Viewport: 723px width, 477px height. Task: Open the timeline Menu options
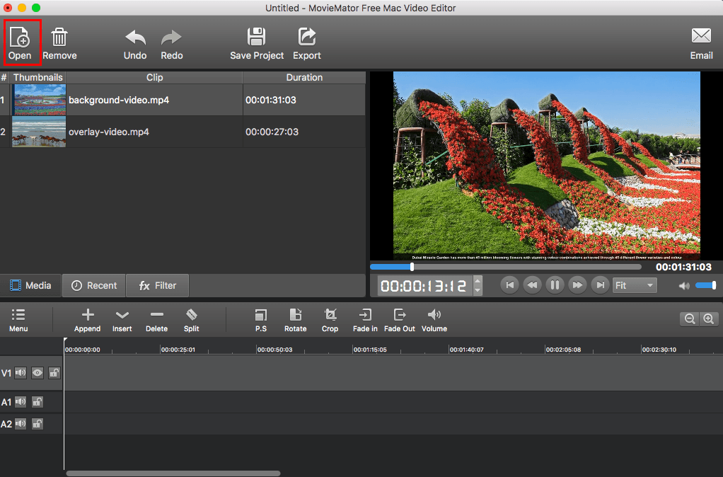[18, 320]
